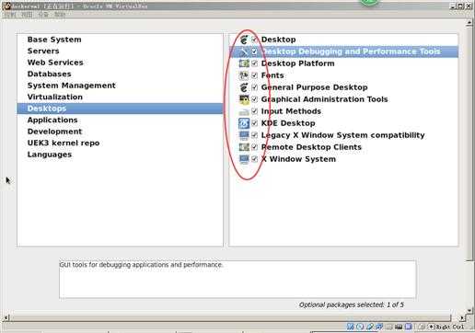The height and width of the screenshot is (333, 475).
Task: Click the Legacy X Window System compatibility icon
Action: point(244,135)
